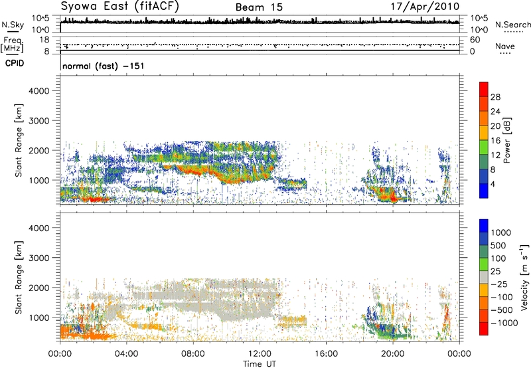Click the date '17/Apr/2010'

(x=425, y=7)
